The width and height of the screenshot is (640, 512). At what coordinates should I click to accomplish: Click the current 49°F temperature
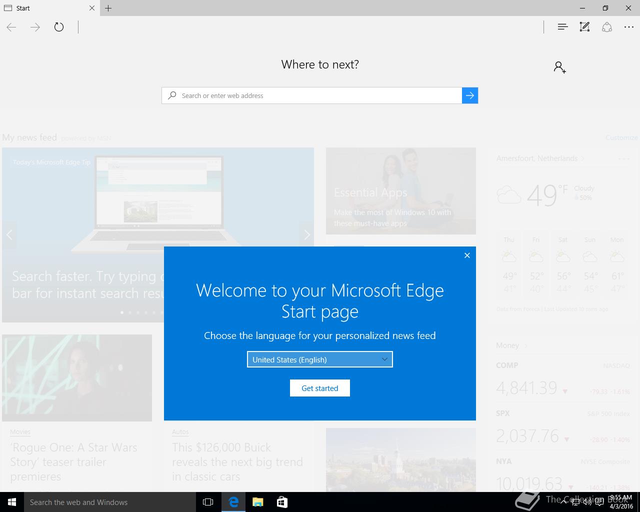coord(547,195)
